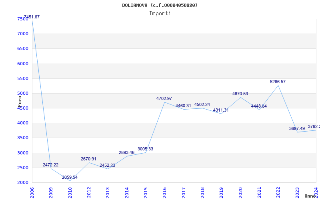Click the y-axis value 6500
This screenshot has width=320, height=200.
point(23,48)
